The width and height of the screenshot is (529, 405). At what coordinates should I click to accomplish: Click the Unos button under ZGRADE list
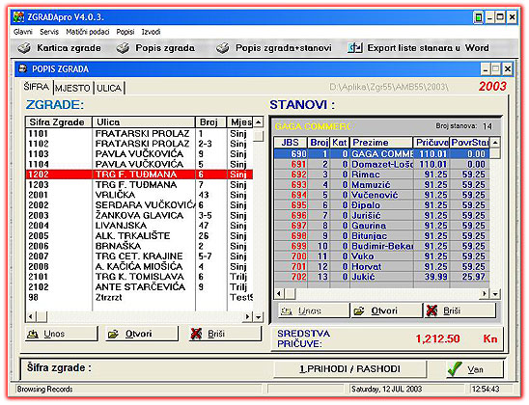pyautogui.click(x=62, y=334)
